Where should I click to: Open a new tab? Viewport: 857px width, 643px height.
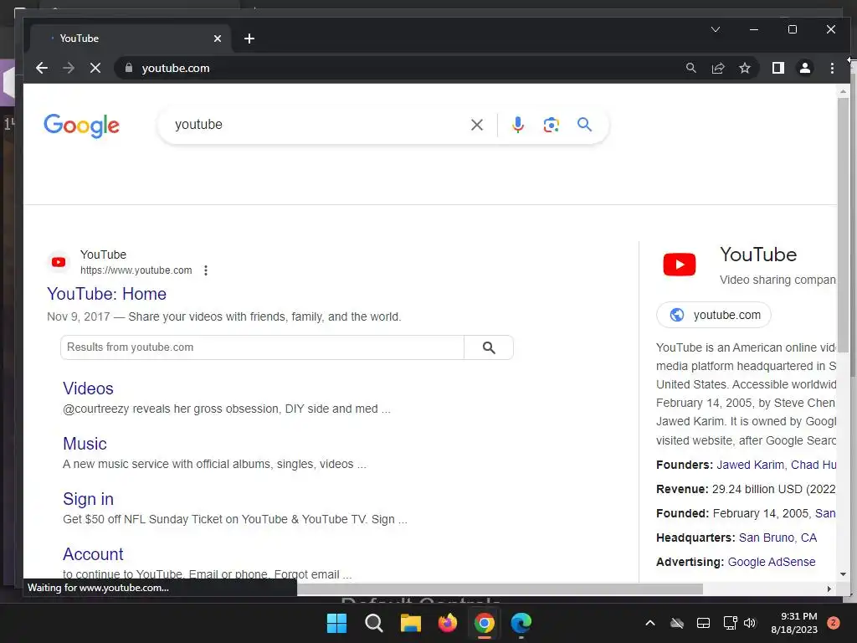coord(249,39)
